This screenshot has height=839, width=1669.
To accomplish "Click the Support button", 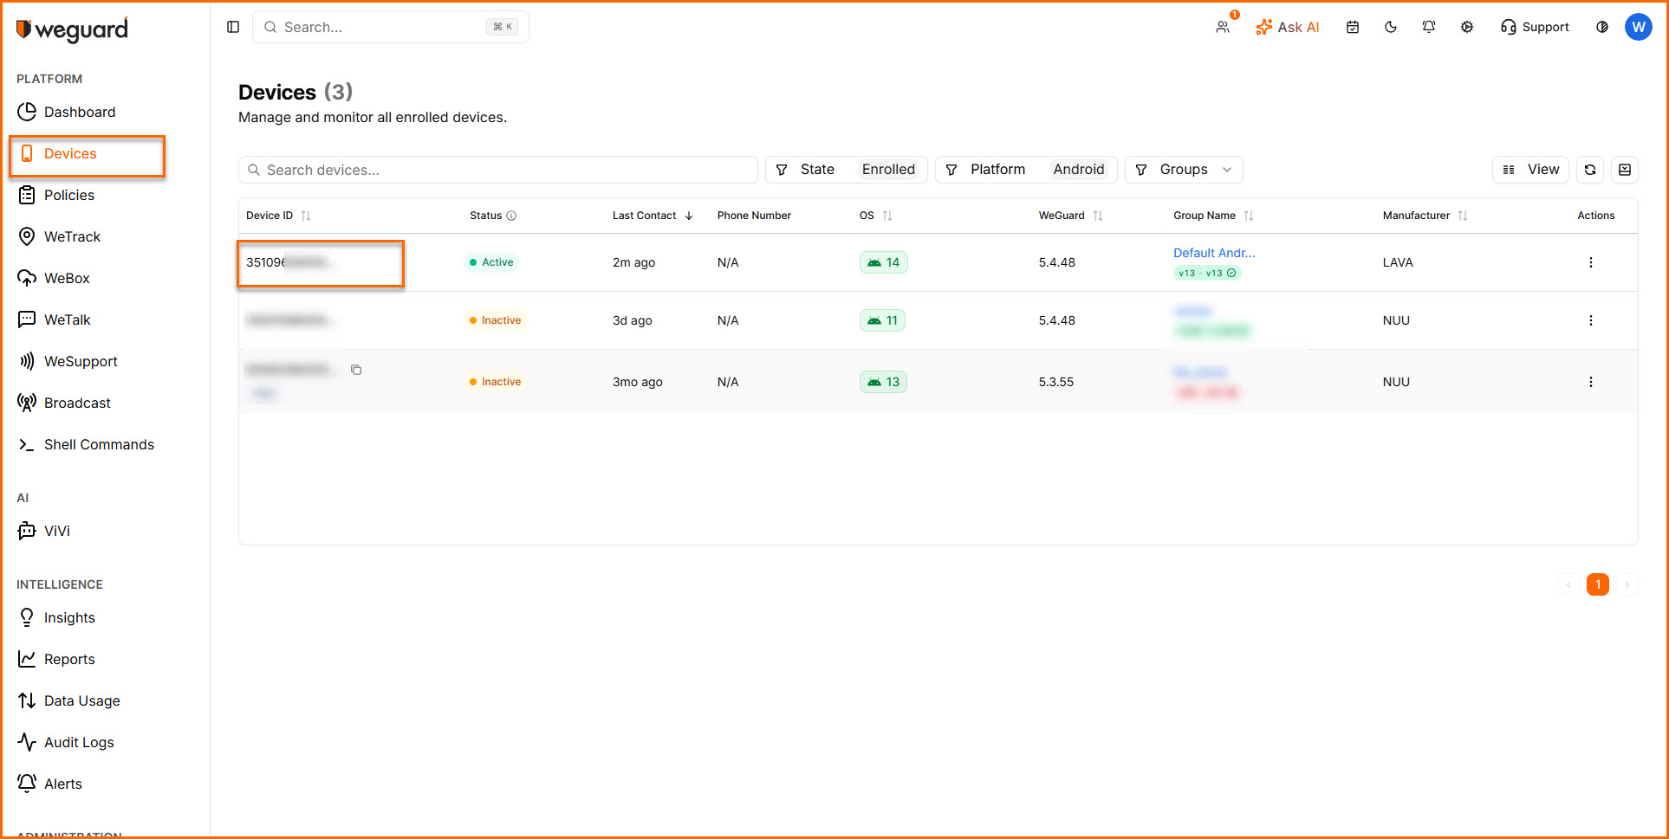I will coord(1535,27).
